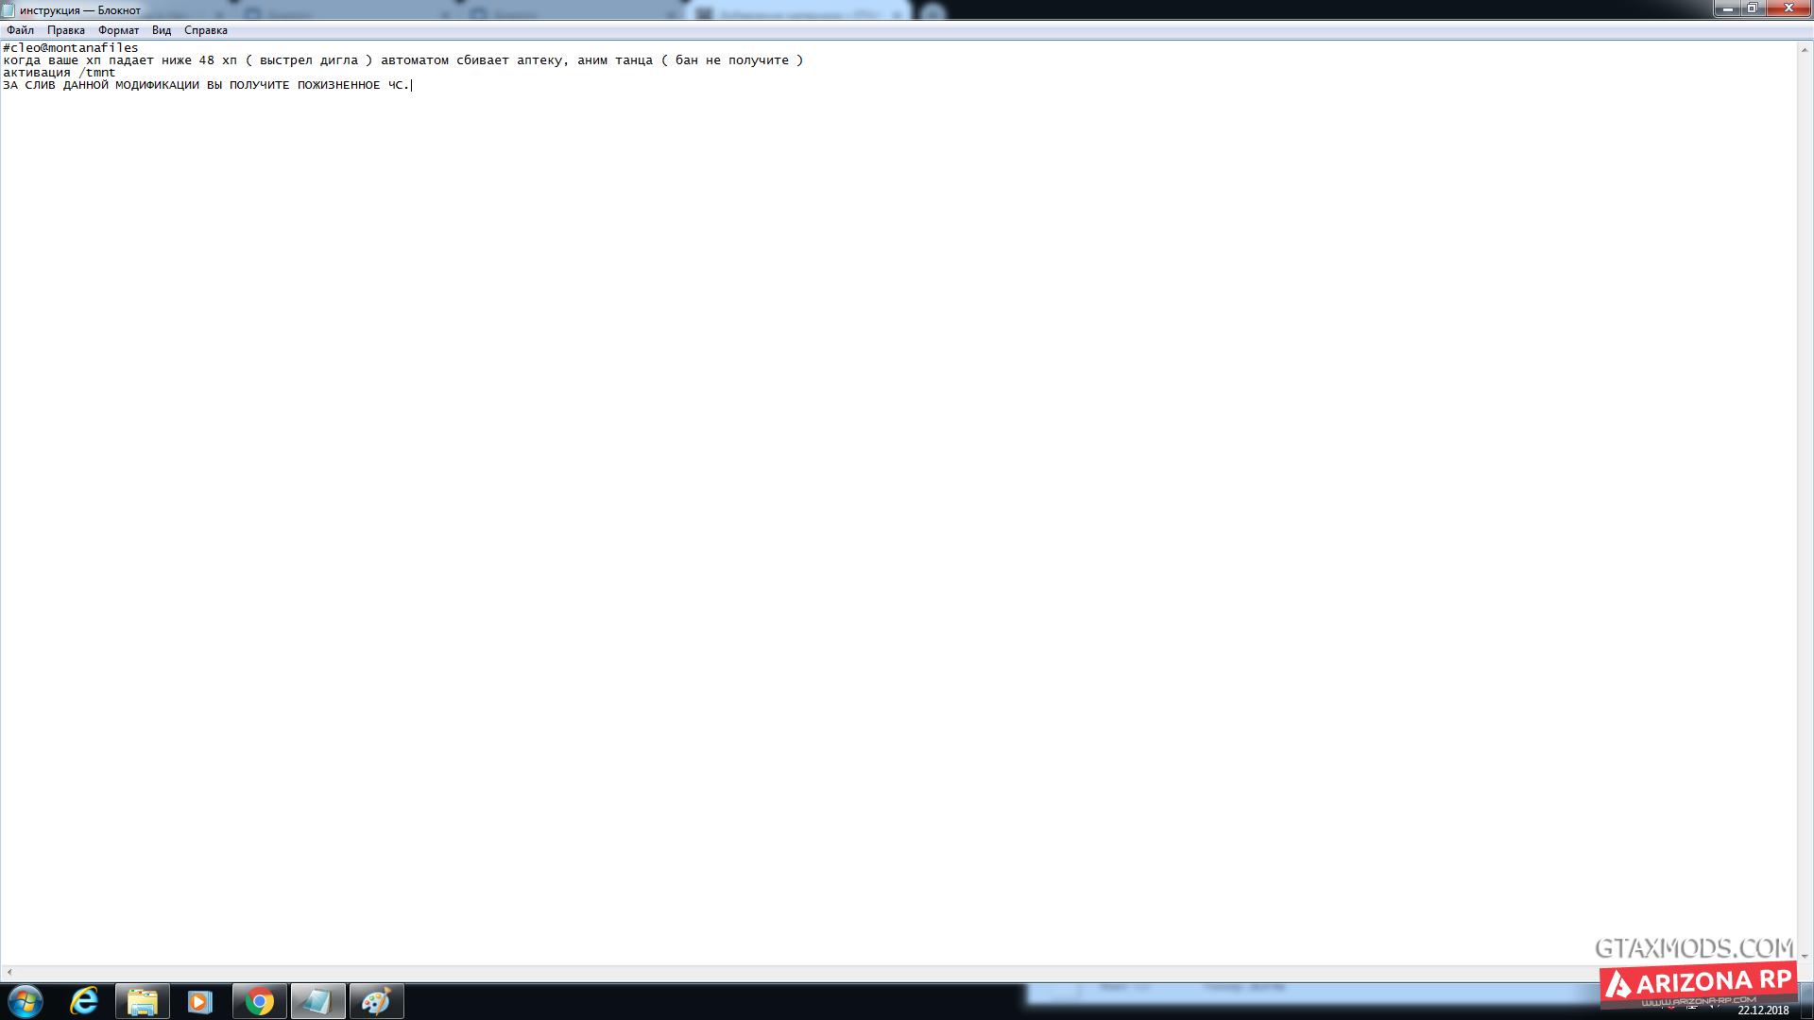This screenshot has width=1814, height=1020.
Task: Open Windows Explorer folder icon in taskbar
Action: [143, 1001]
